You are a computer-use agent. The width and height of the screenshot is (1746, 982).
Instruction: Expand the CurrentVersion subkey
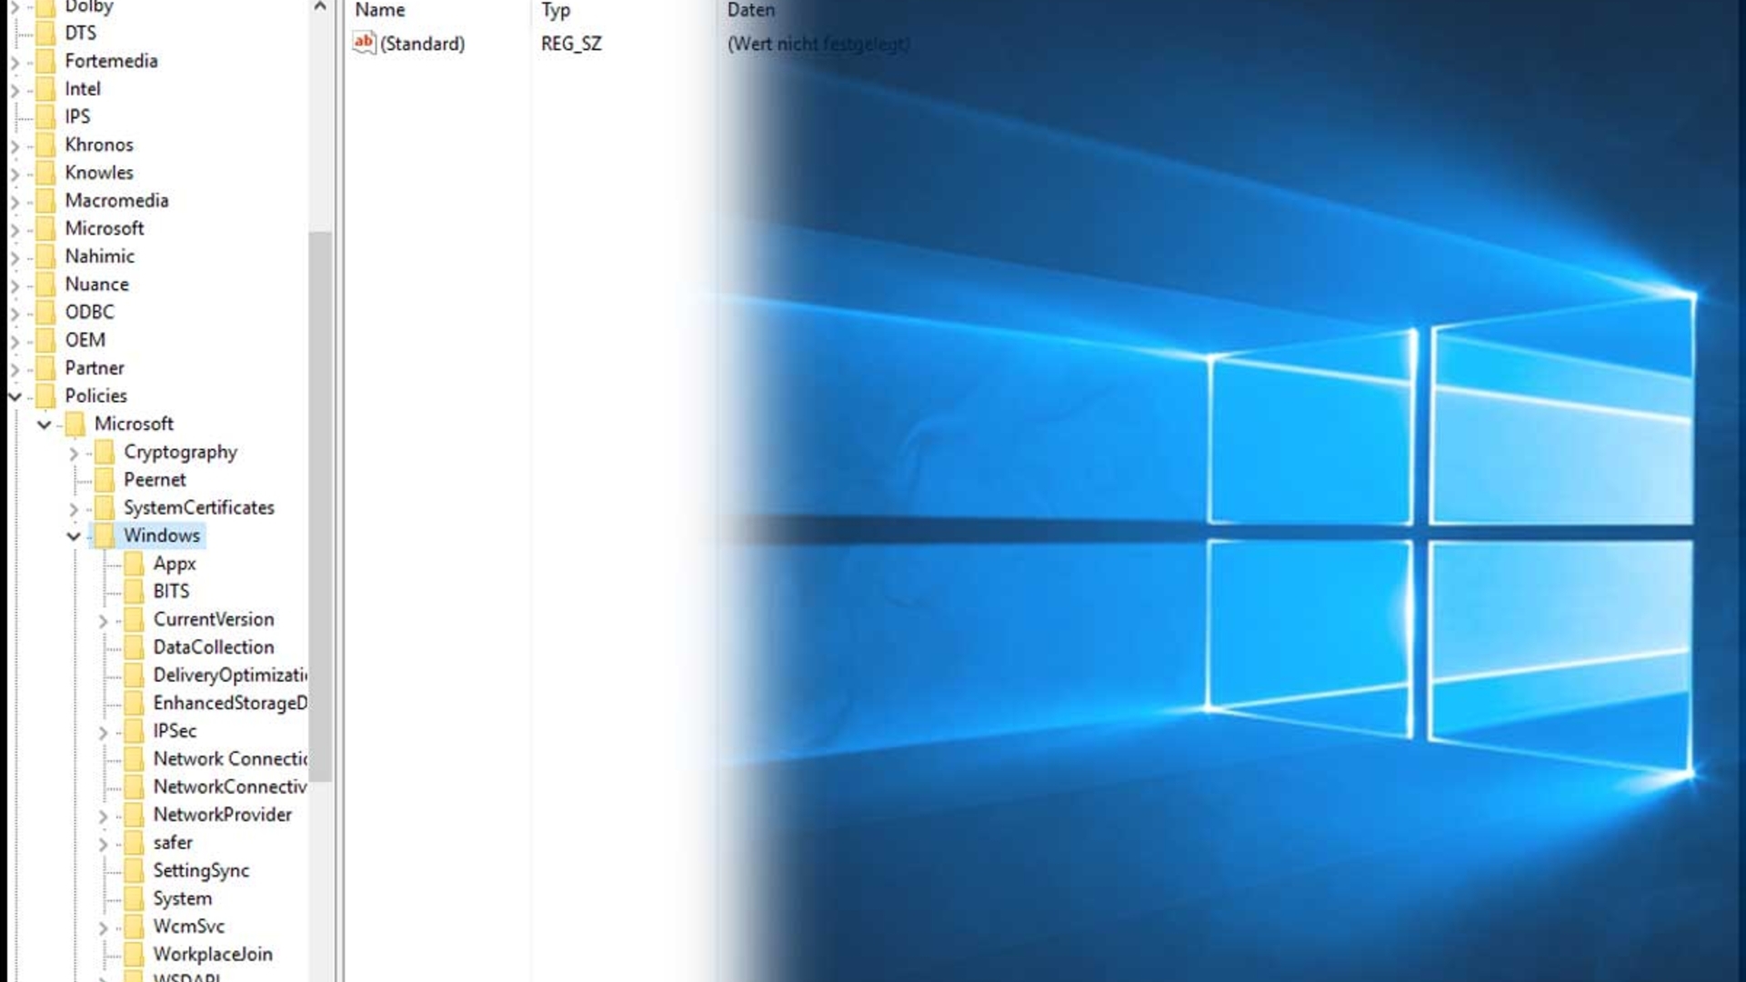pyautogui.click(x=103, y=620)
